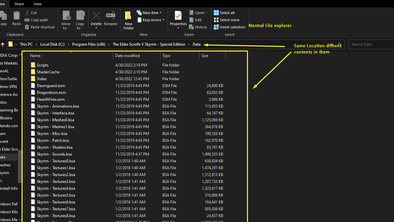Click the Rename icon
Viewport: 394px width, 222px height.
[x=110, y=15]
